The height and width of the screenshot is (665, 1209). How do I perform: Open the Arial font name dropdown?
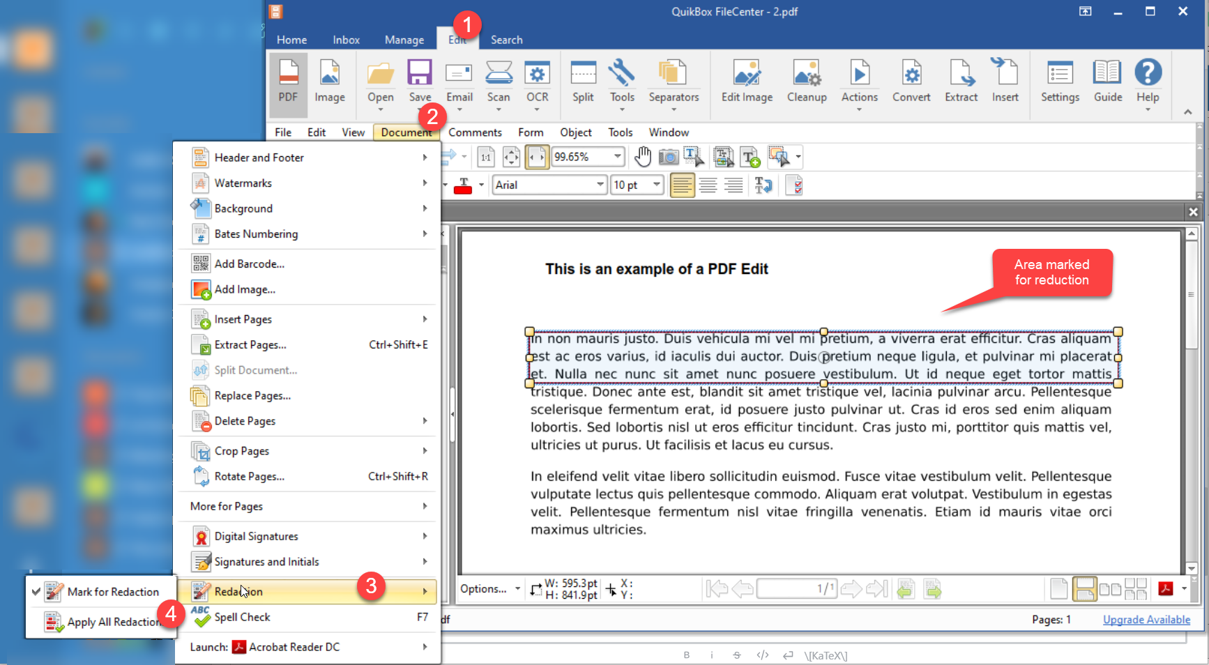click(600, 185)
